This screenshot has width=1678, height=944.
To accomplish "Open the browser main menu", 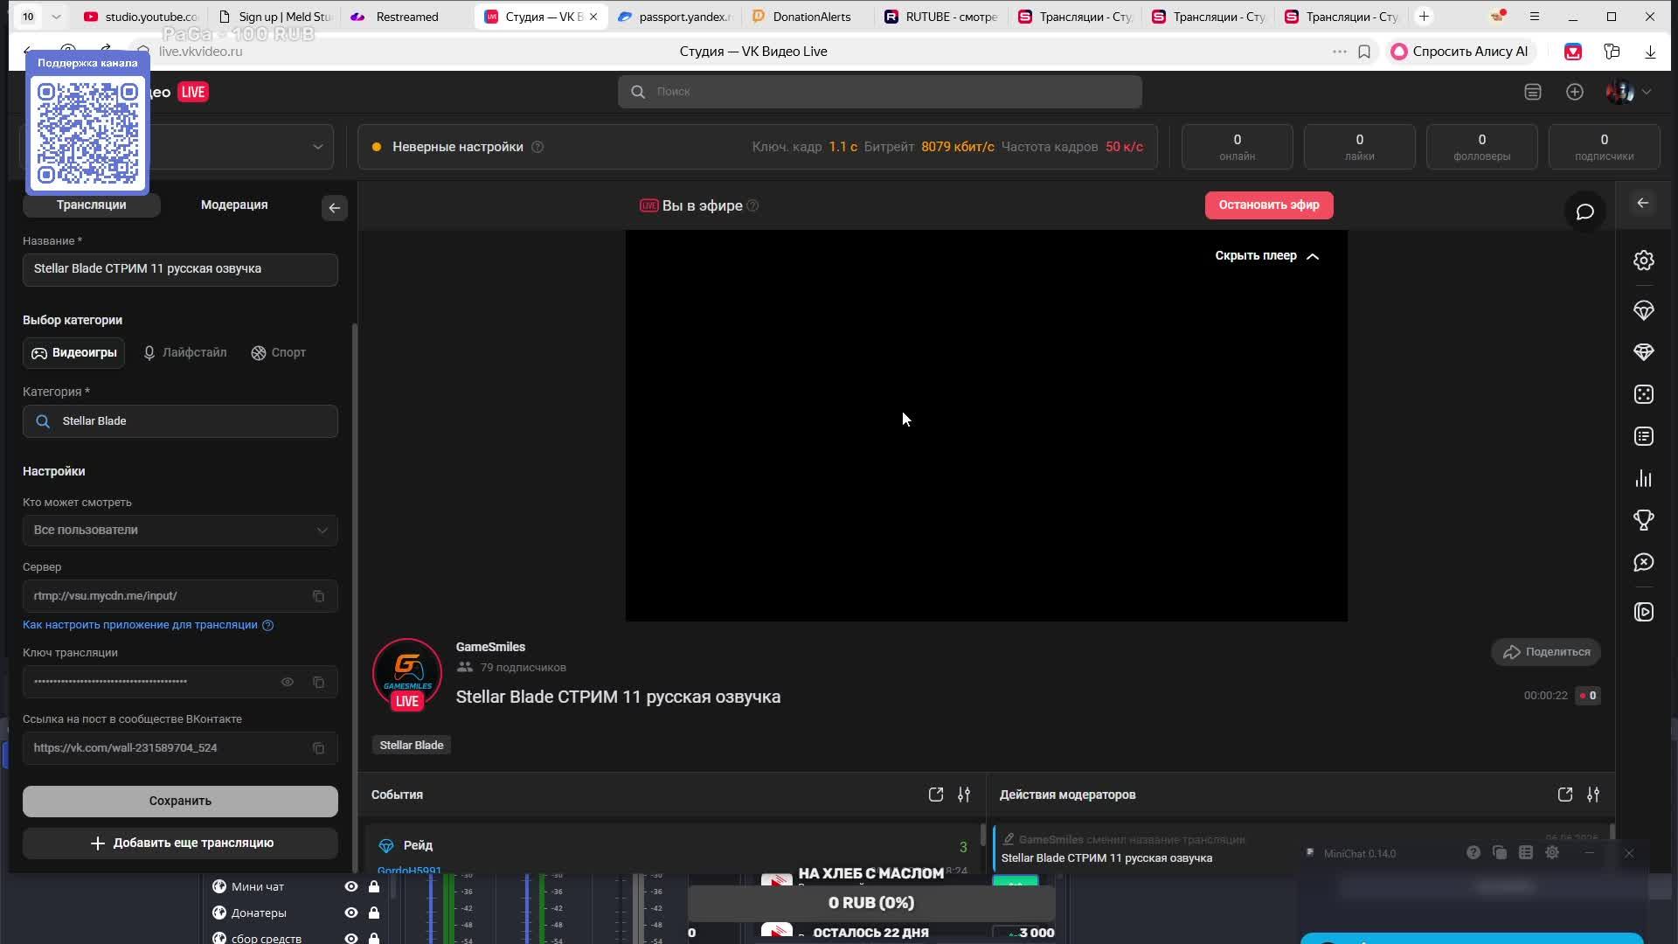I will [x=1534, y=17].
